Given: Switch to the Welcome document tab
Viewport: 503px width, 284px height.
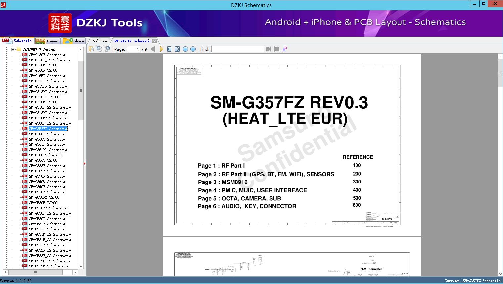Looking at the screenshot, I should point(100,41).
